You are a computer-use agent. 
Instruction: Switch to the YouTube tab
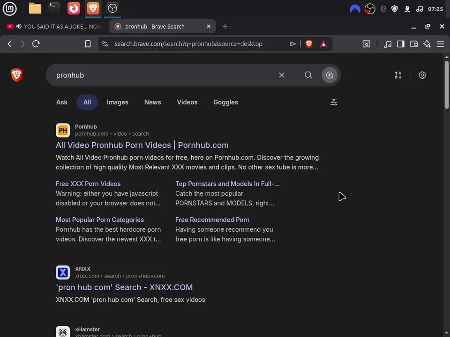(54, 26)
